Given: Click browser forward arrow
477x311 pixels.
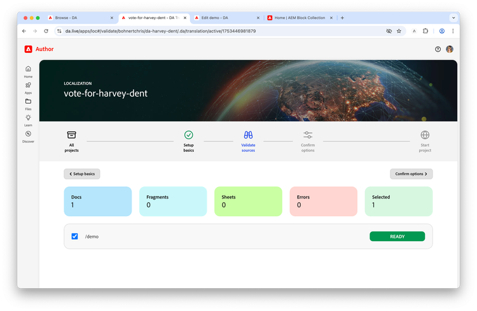Looking at the screenshot, I should (35, 31).
